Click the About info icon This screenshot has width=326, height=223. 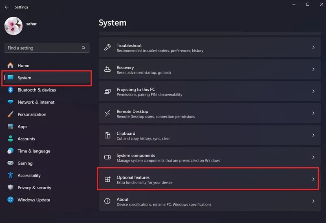click(107, 201)
